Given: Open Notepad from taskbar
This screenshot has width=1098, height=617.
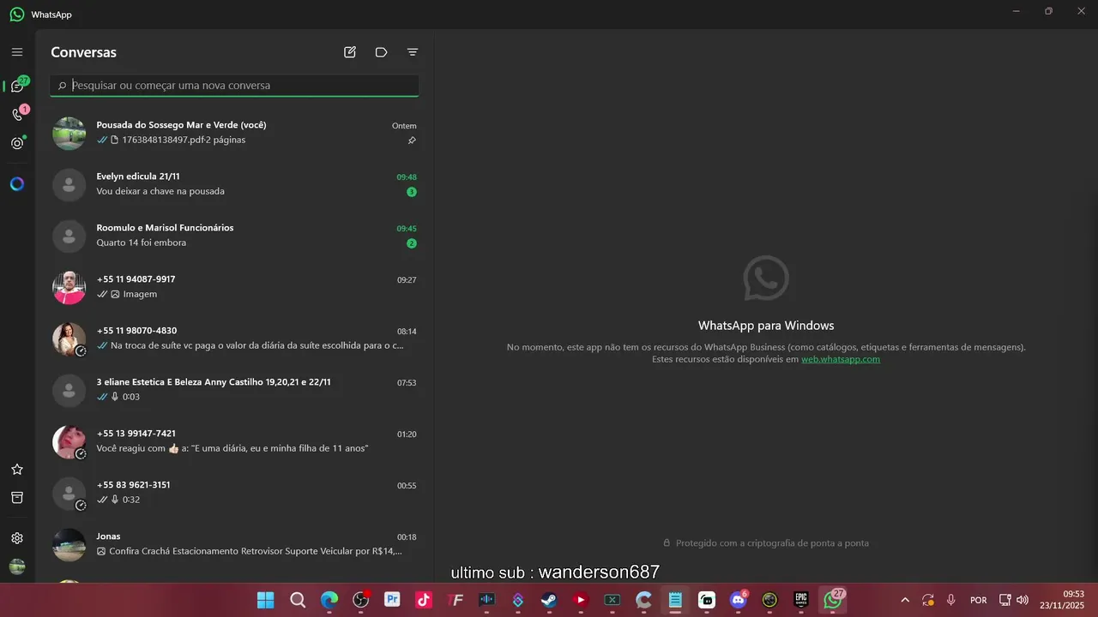Looking at the screenshot, I should (x=675, y=600).
